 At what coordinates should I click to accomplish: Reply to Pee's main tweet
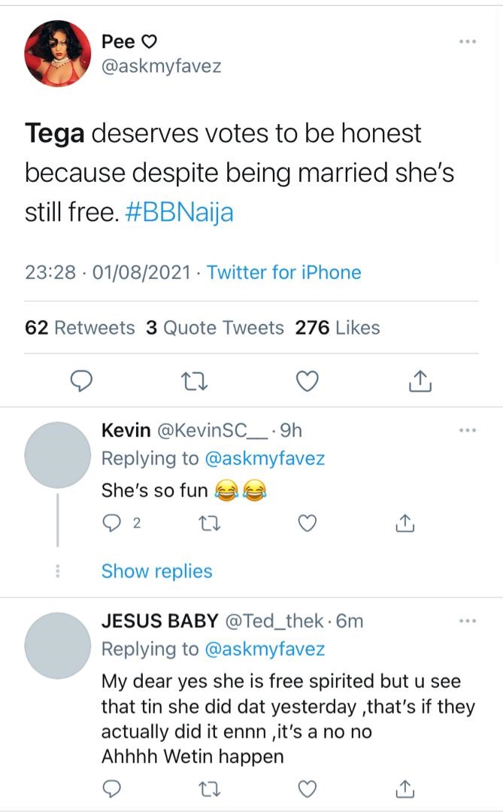[x=81, y=382]
